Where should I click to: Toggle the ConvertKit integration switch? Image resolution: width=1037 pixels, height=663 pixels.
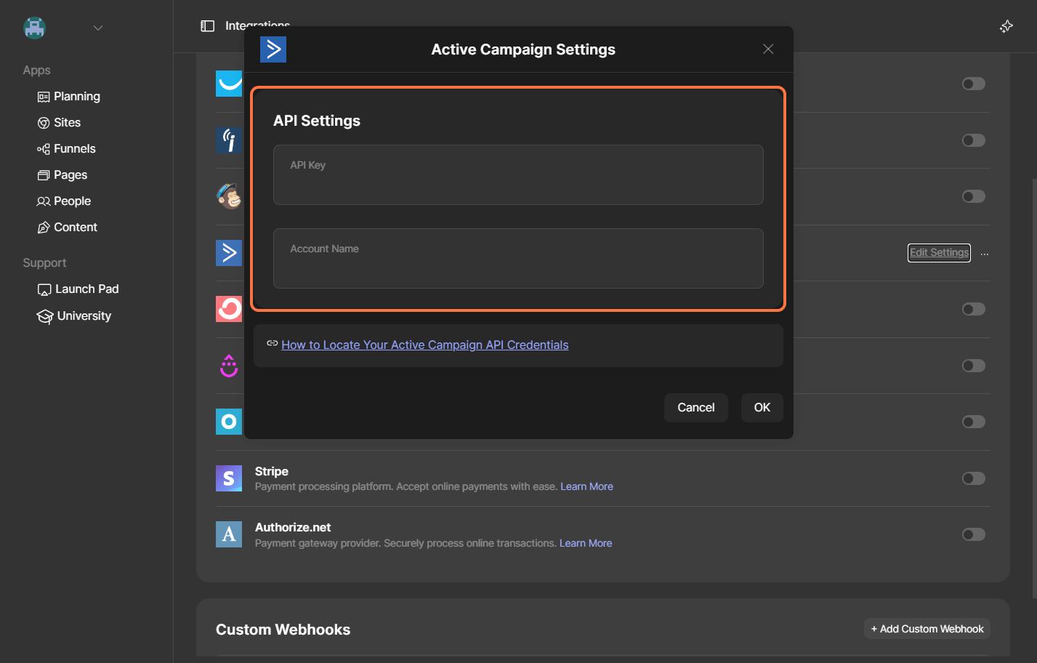point(974,309)
